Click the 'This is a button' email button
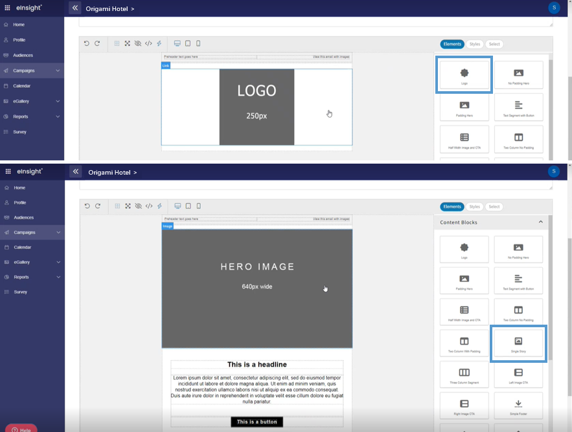Image resolution: width=572 pixels, height=432 pixels. coord(257,422)
